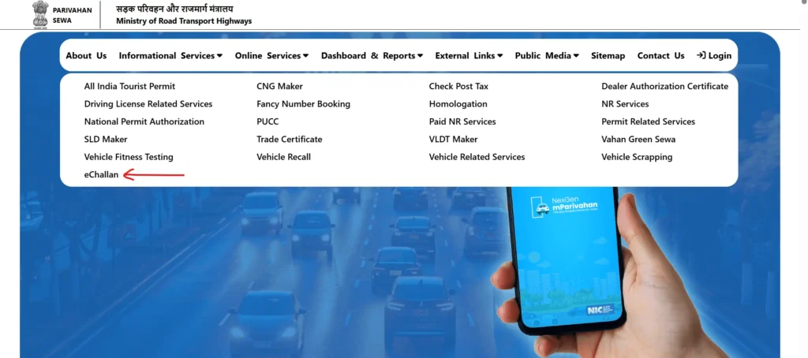The image size is (808, 358).
Task: Click Dealer Authorization Certificate
Action: point(664,86)
